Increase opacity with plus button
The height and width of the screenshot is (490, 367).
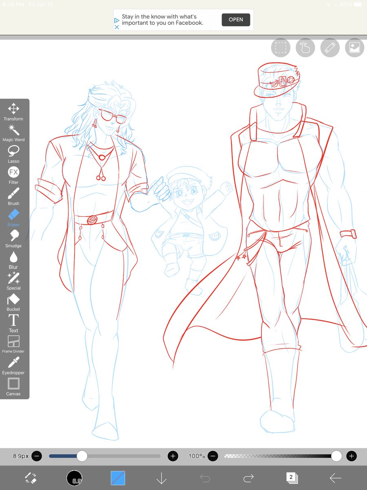(x=352, y=456)
